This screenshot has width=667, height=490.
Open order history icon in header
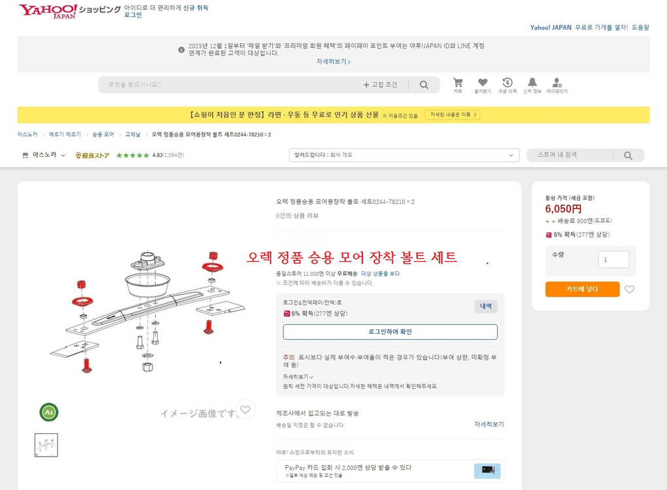[x=507, y=85]
